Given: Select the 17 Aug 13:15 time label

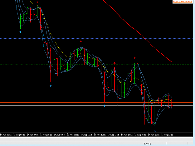Looking at the screenshot, I should coord(113,135).
